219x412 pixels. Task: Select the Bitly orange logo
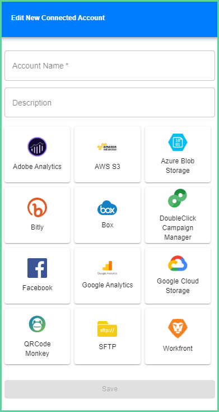tap(37, 207)
